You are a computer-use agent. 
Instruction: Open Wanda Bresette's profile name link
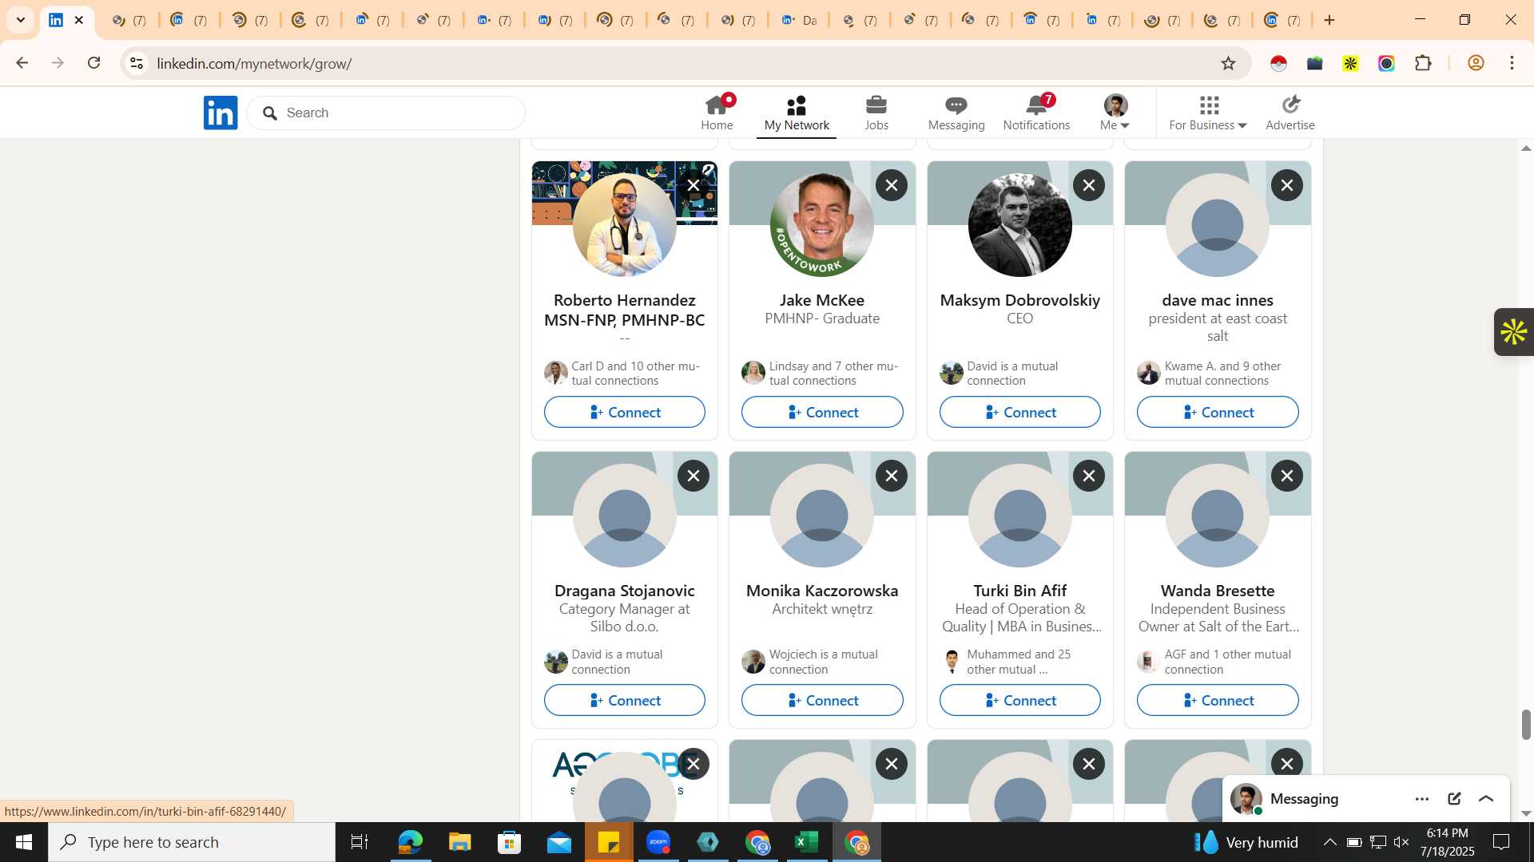1218,591
